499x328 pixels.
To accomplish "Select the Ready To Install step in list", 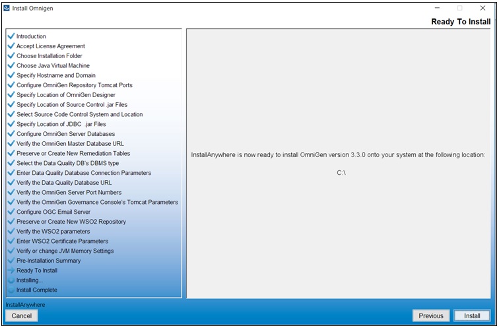I will point(37,271).
